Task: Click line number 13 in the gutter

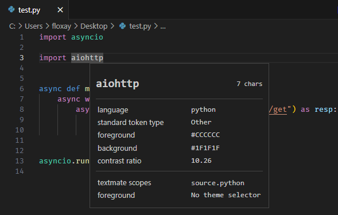Action: pyautogui.click(x=20, y=161)
